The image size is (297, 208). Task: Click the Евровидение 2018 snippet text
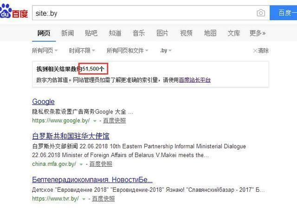[148, 190]
